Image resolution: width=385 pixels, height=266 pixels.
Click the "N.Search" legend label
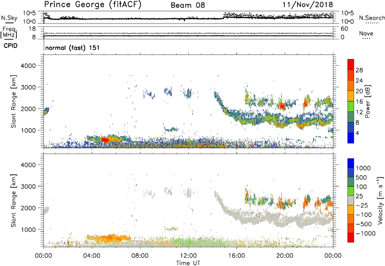372,18
